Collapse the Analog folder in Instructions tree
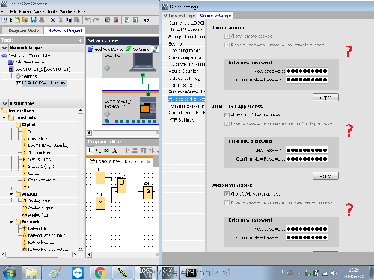This screenshot has height=280, width=374. (11, 194)
